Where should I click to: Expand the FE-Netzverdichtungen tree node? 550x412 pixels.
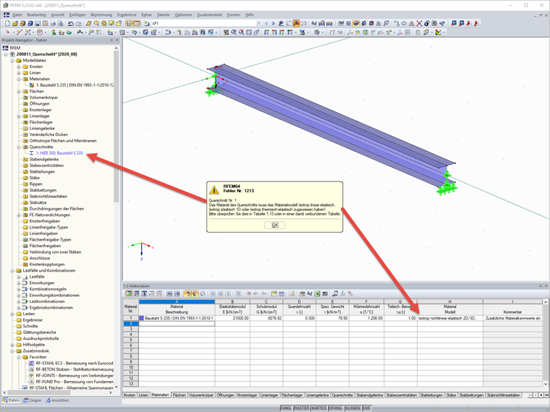click(x=19, y=215)
